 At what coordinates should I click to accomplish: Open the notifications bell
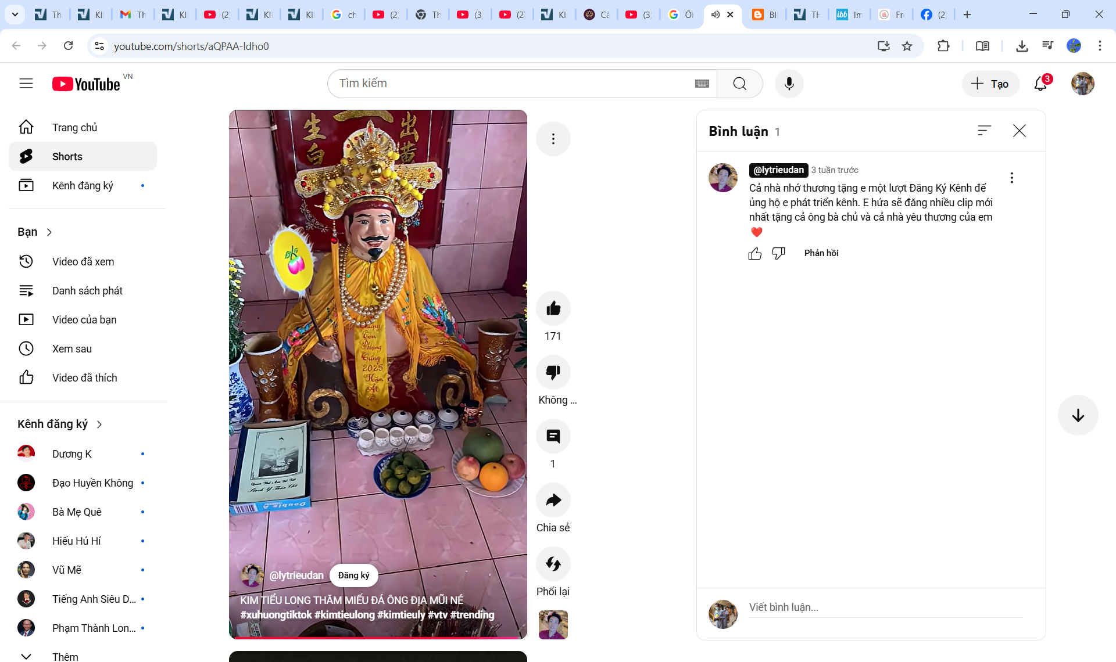[x=1040, y=84]
